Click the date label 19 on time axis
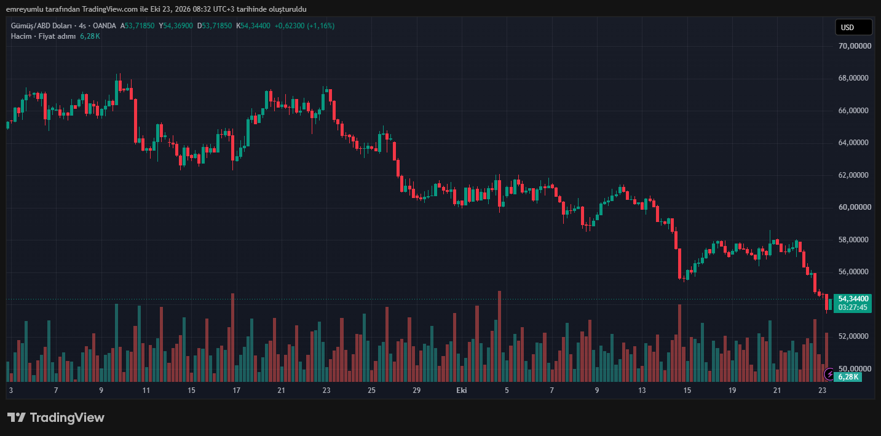This screenshot has height=436, width=881. [732, 390]
